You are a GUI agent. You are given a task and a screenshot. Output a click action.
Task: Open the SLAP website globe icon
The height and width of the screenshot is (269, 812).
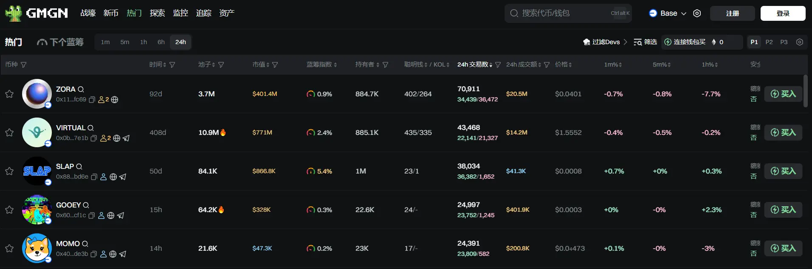pyautogui.click(x=113, y=177)
